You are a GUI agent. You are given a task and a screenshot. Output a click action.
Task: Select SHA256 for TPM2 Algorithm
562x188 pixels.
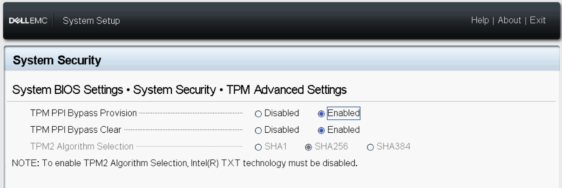pos(309,147)
